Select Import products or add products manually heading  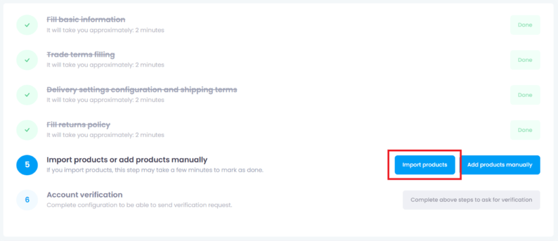tap(127, 159)
